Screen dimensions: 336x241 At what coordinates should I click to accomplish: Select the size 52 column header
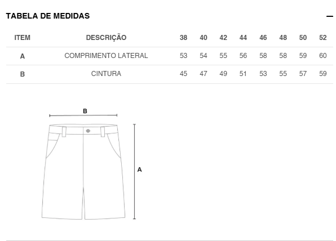[323, 38]
